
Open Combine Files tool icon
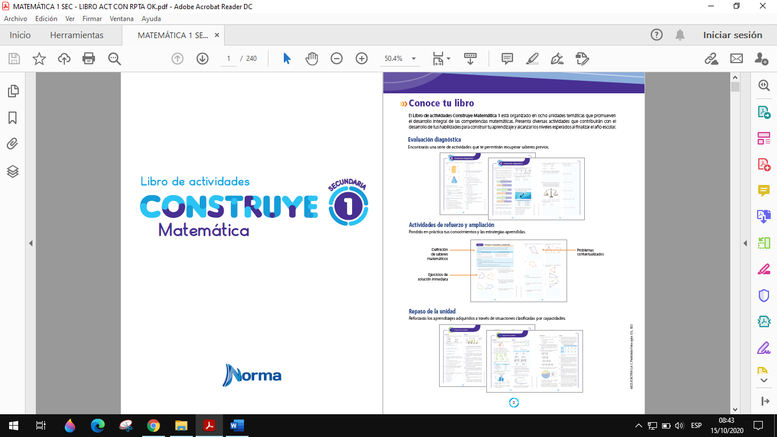coord(764,217)
